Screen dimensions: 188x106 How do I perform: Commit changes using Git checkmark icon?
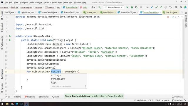[156, 7]
